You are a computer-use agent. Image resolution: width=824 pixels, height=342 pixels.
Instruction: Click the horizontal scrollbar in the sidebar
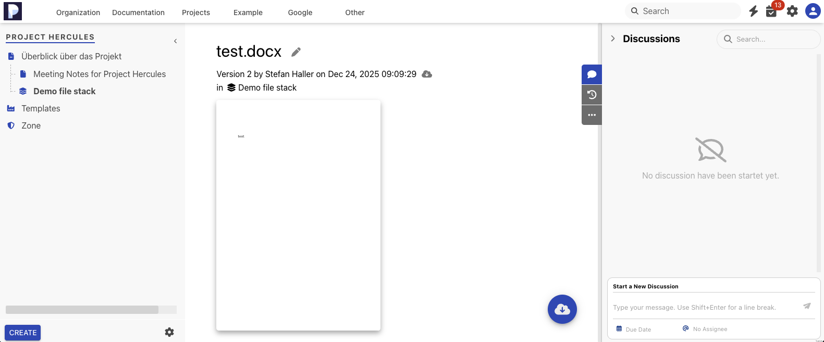pos(82,310)
